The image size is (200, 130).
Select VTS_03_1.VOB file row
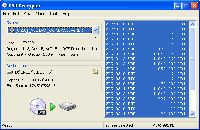coord(147,114)
